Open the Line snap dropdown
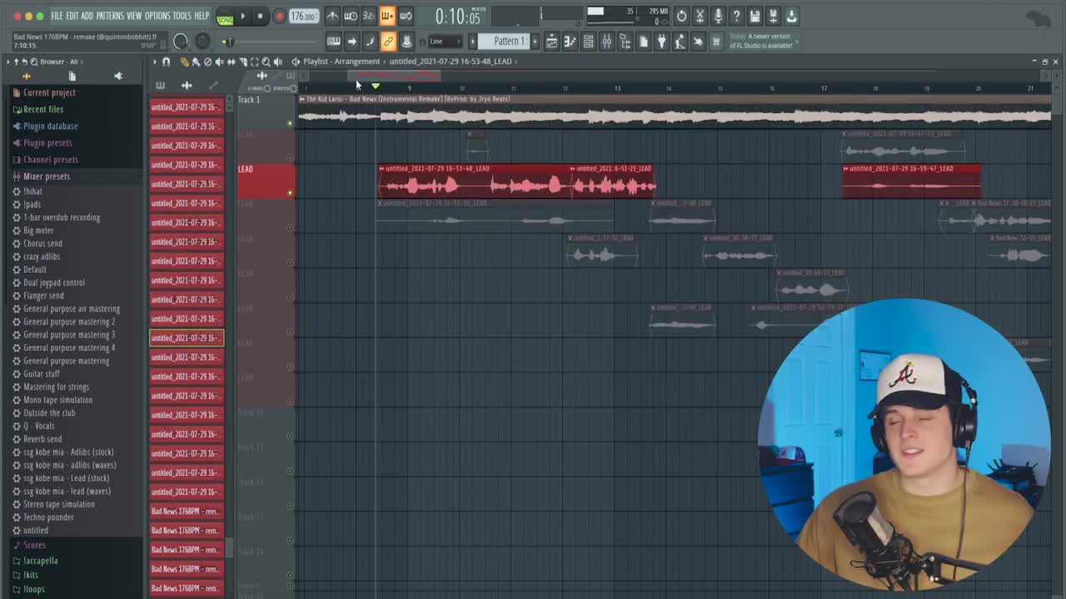Viewport: 1066px width, 599px height. (x=446, y=42)
